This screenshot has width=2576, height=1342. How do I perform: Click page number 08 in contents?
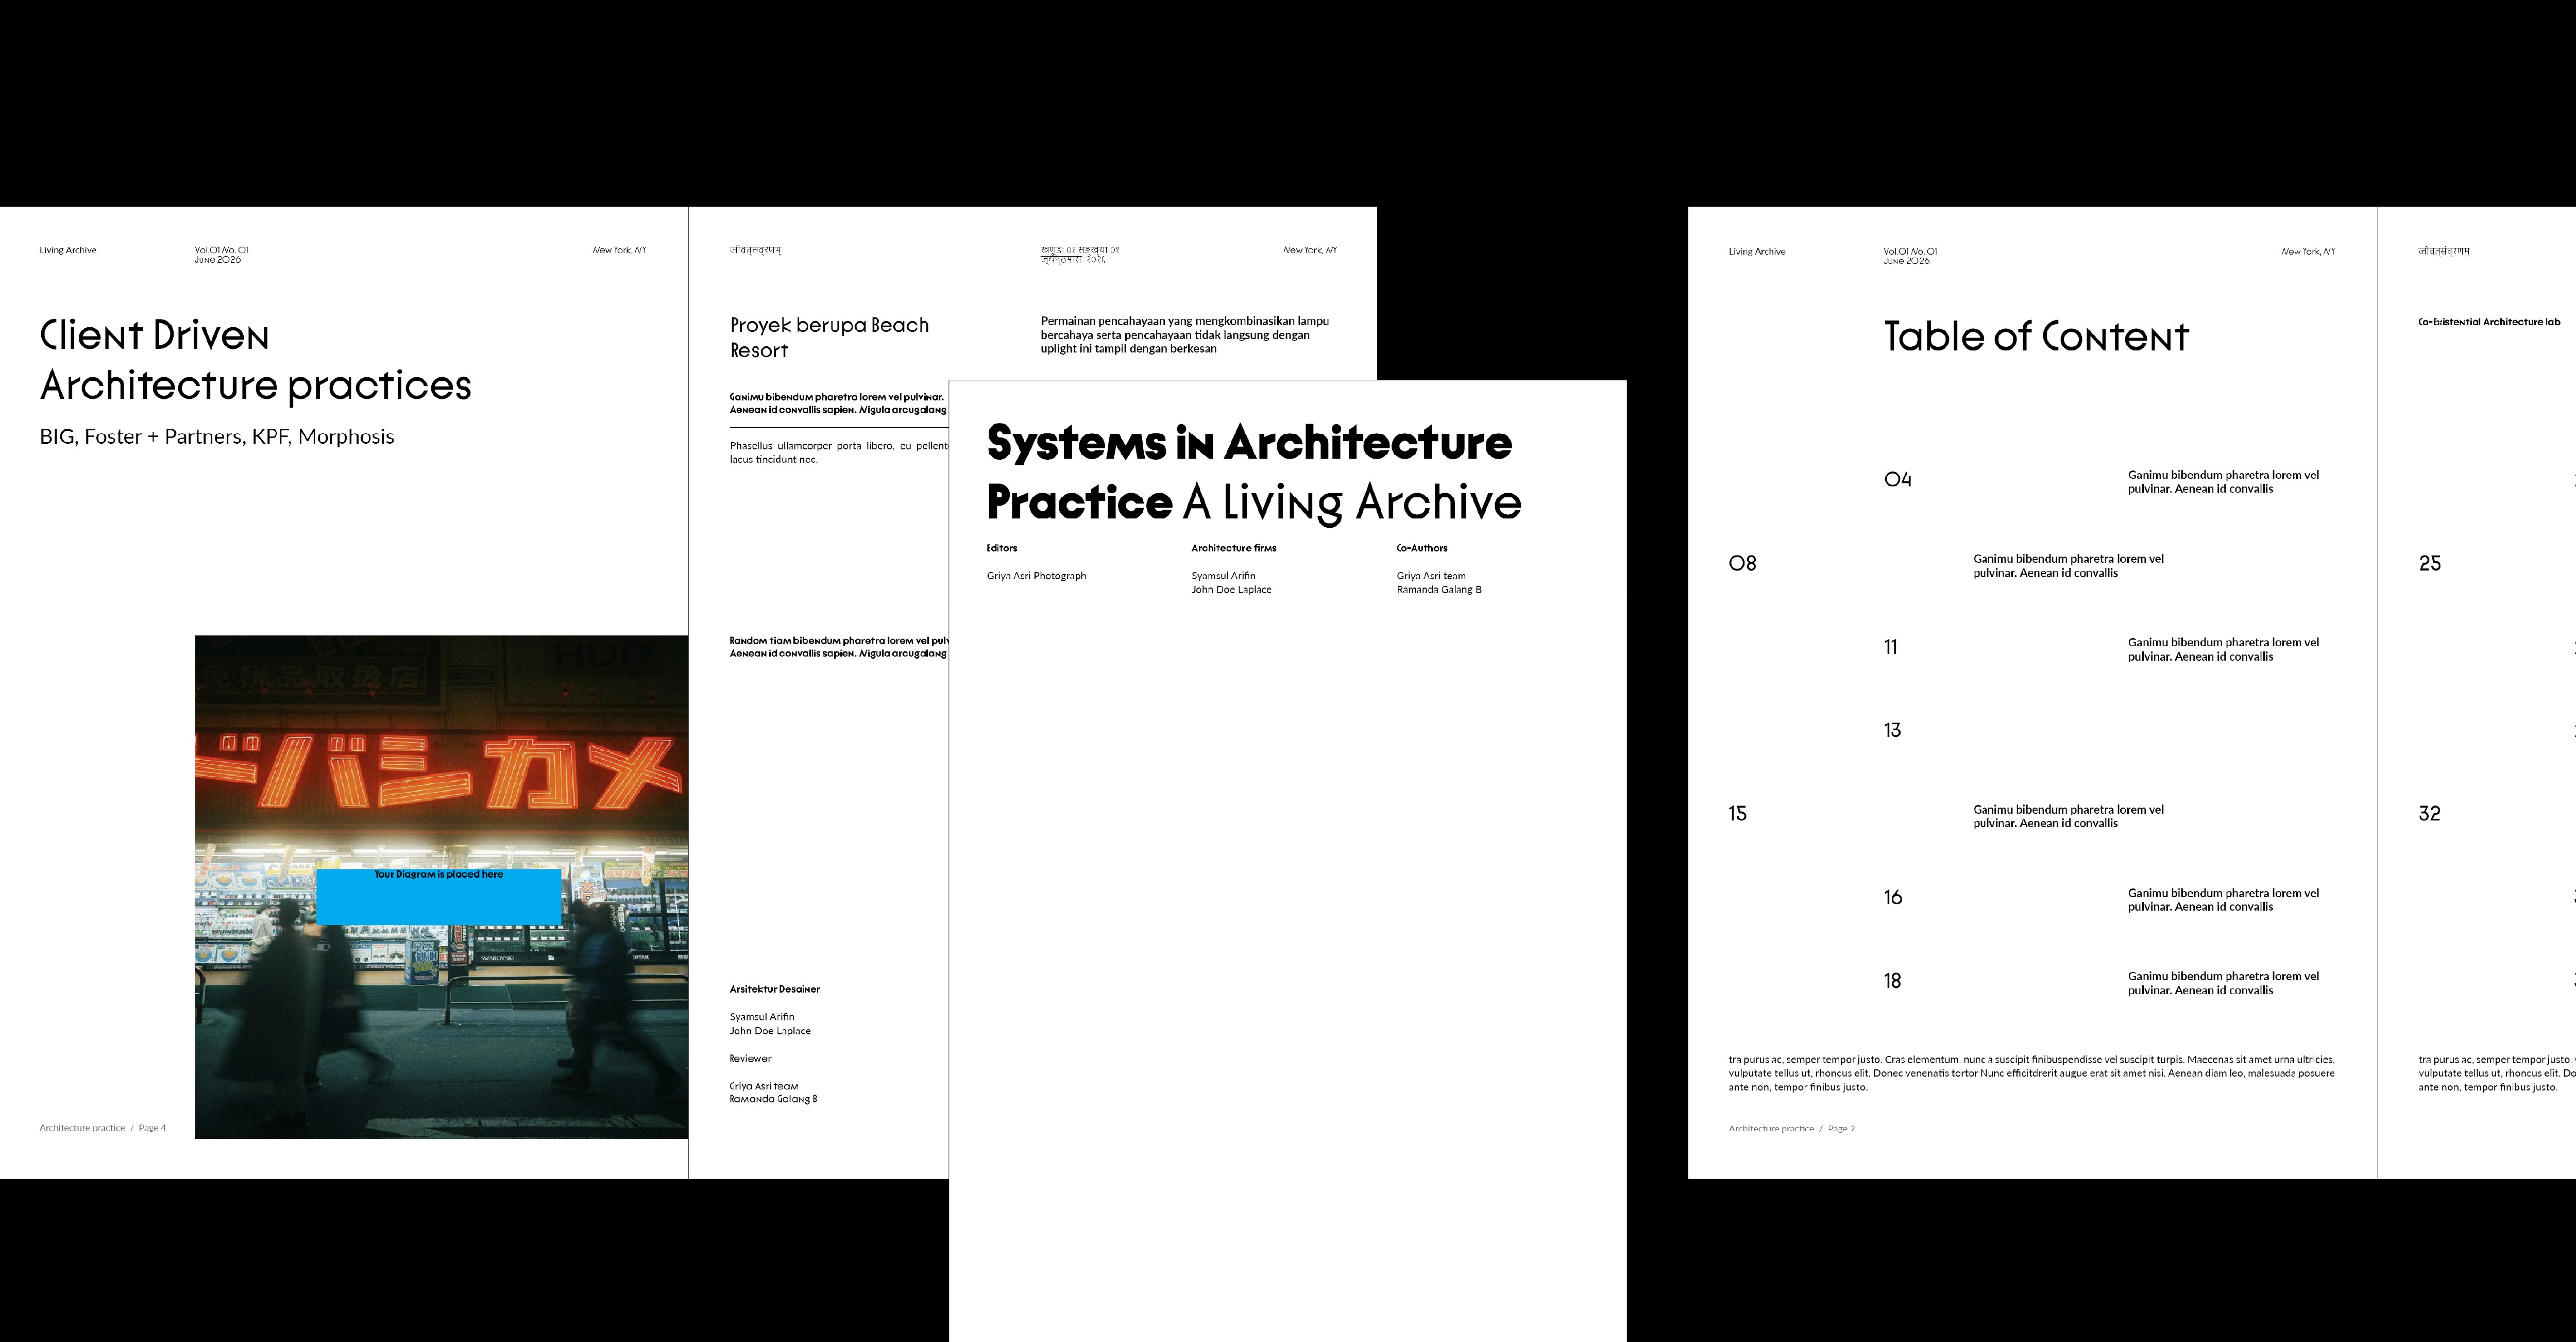pyautogui.click(x=1742, y=564)
